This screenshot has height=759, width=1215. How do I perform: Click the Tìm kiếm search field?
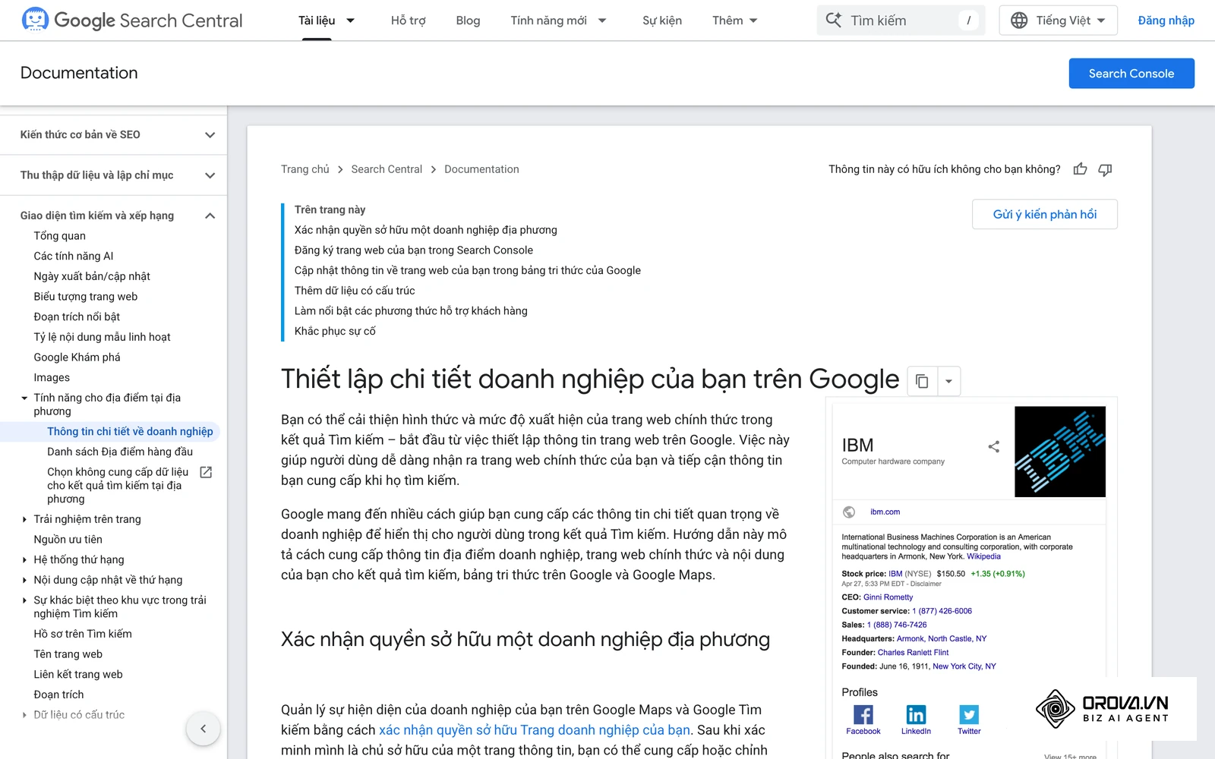tap(901, 20)
